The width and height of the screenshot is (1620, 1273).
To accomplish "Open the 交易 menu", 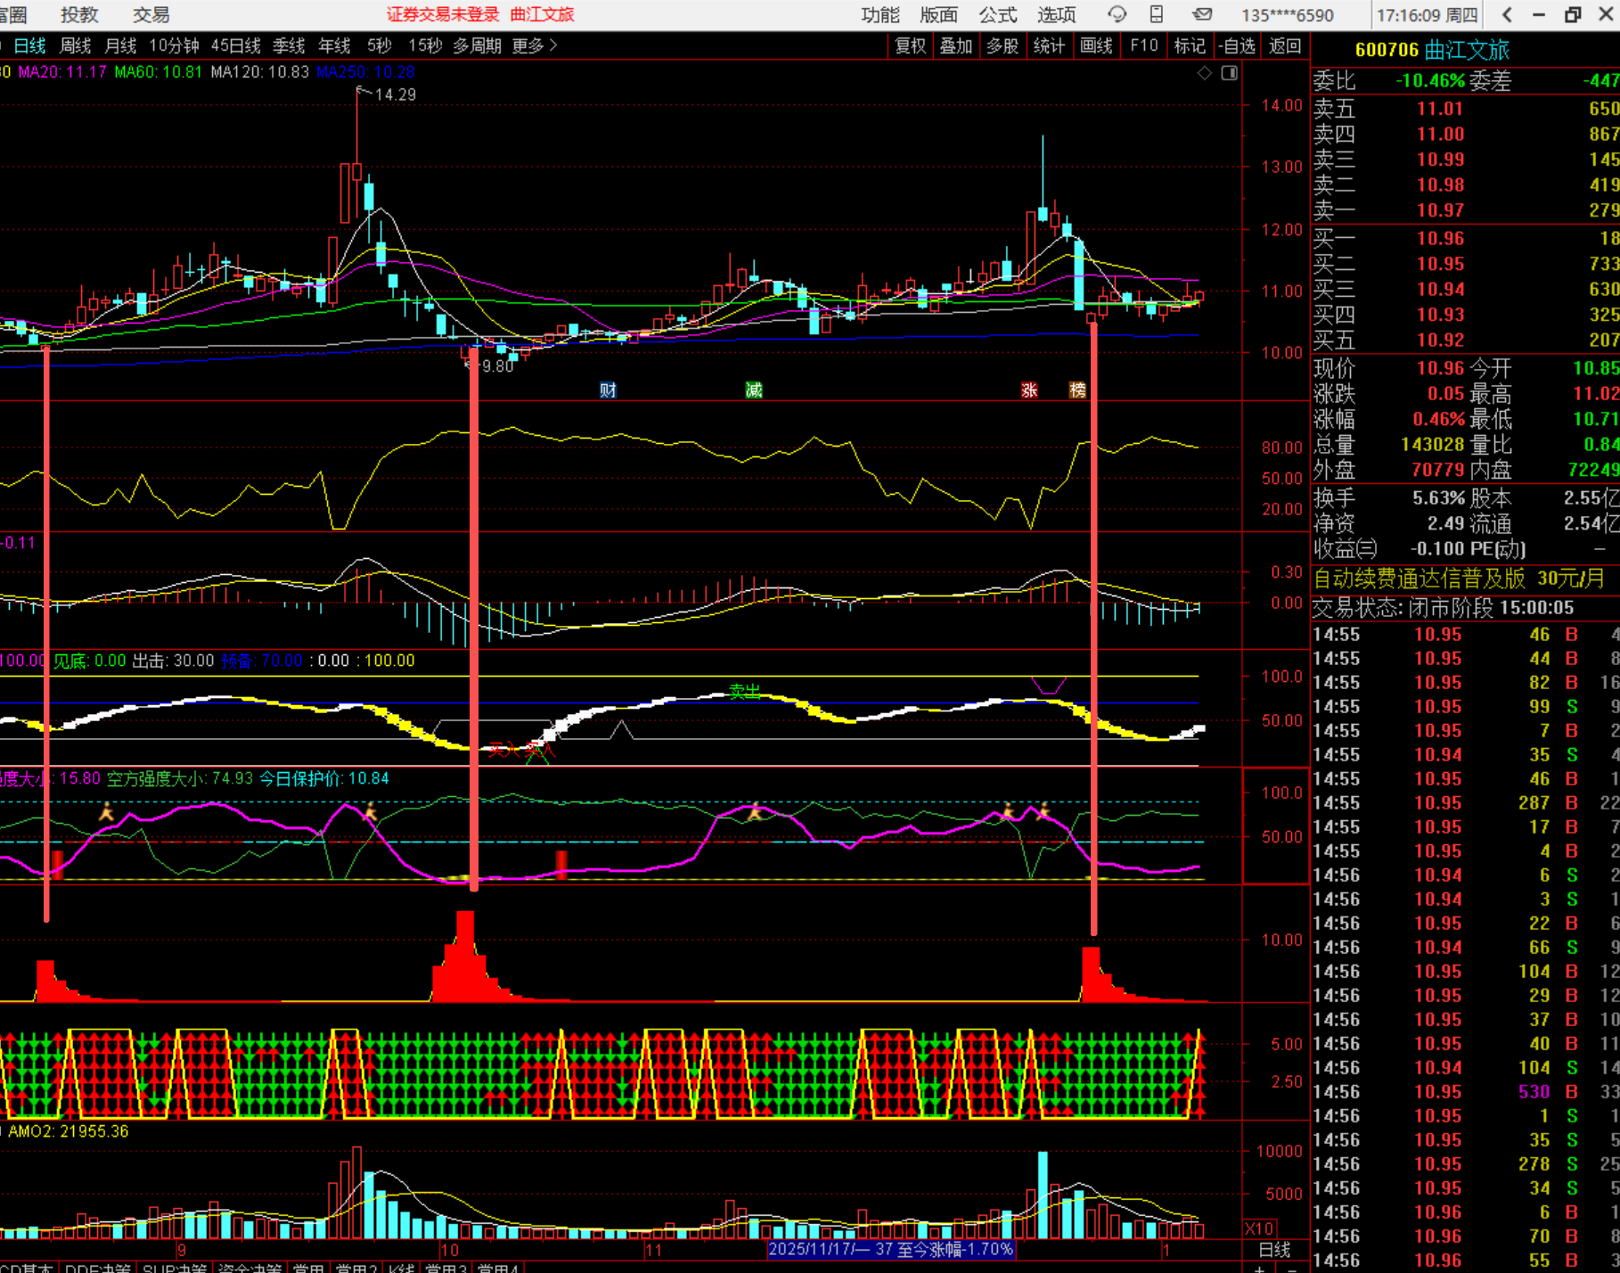I will (x=151, y=14).
